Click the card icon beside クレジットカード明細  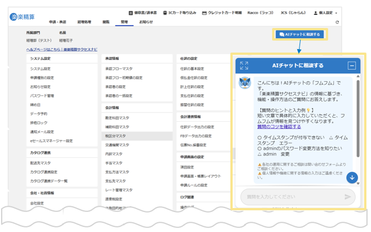[204, 13]
